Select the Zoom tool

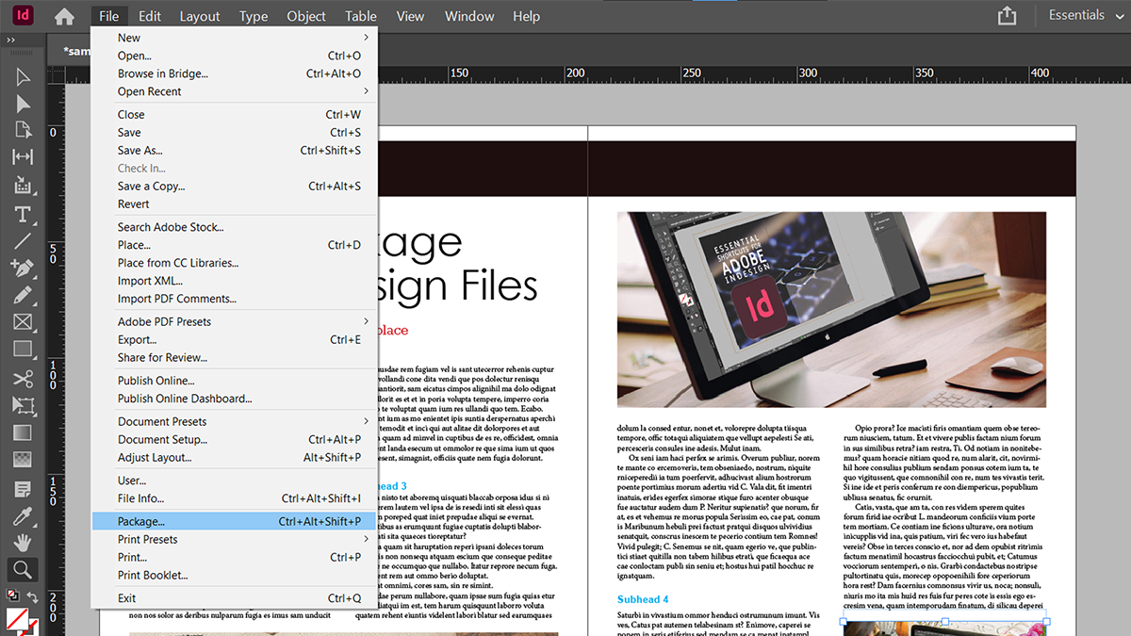pos(23,569)
